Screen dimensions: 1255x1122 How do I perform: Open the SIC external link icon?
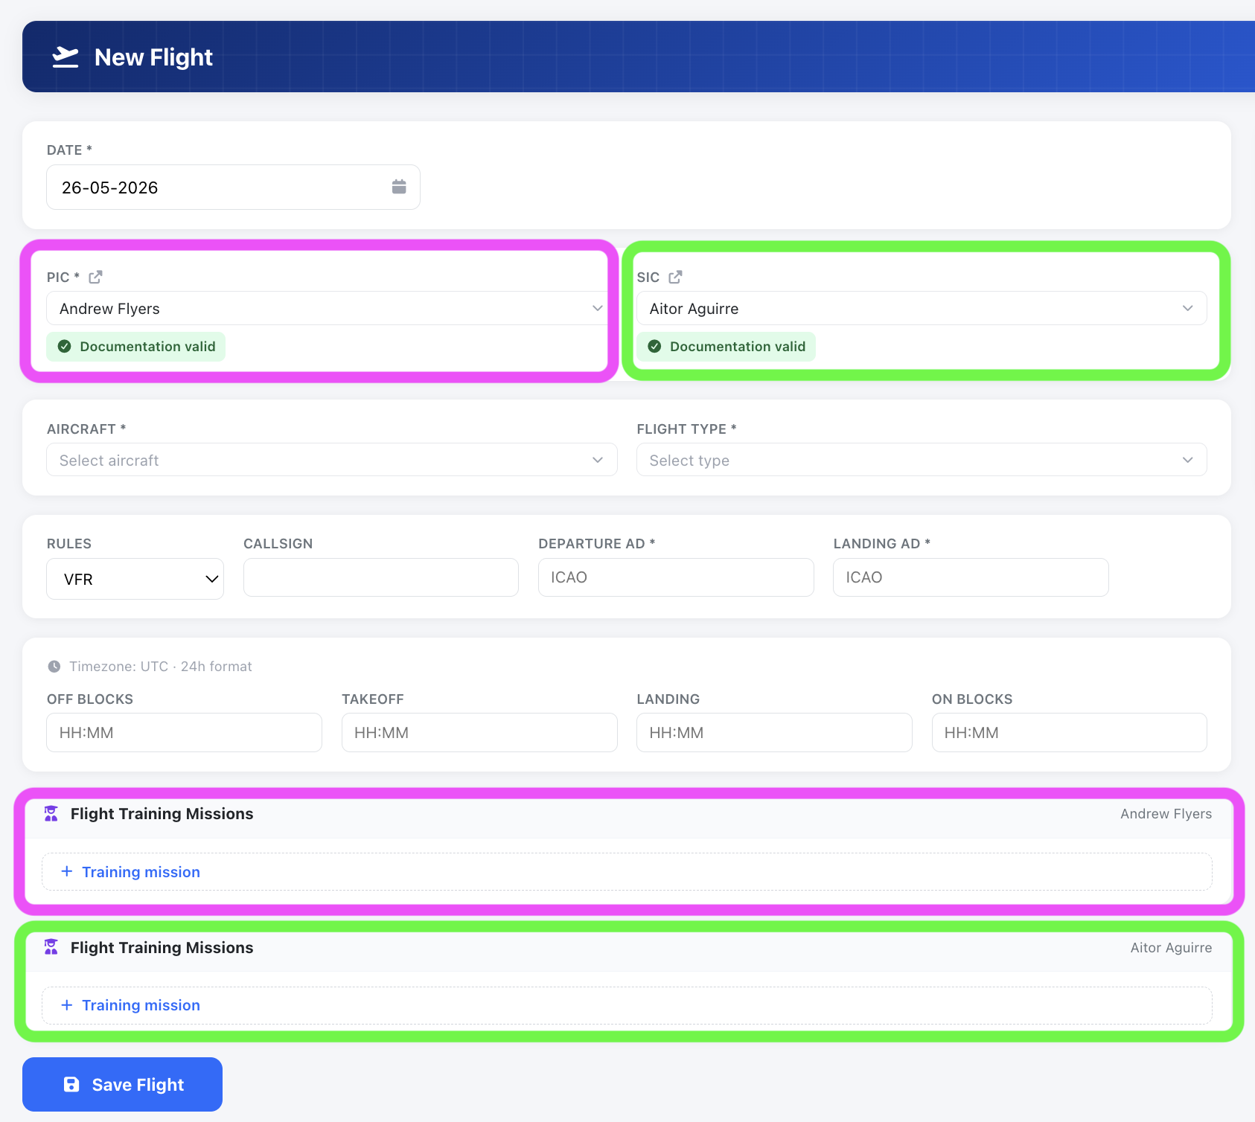point(675,277)
